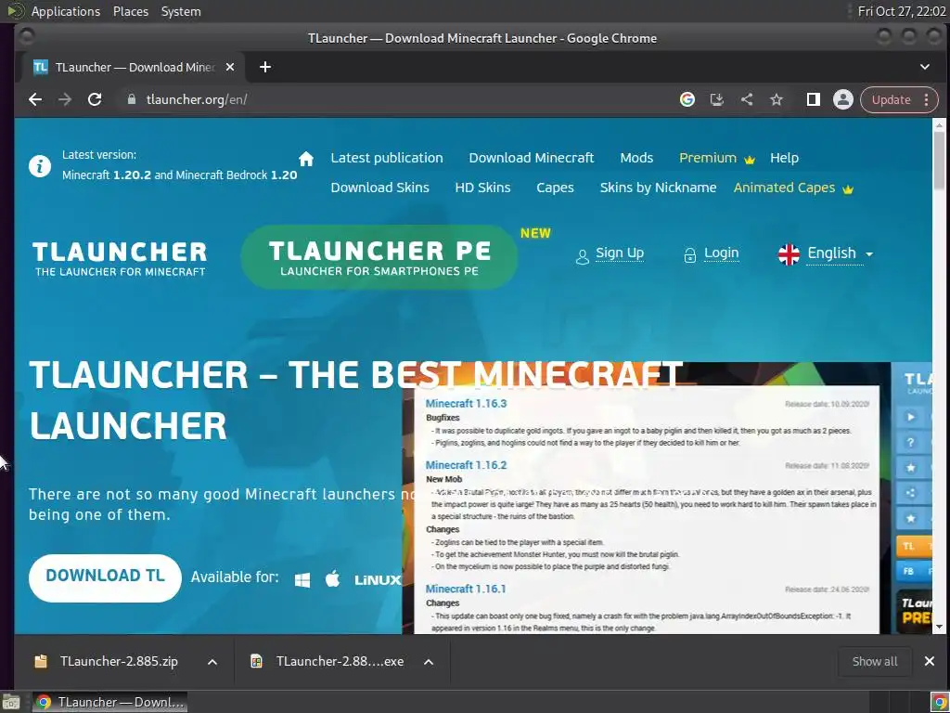Click the TLauncher PE banner button
The height and width of the screenshot is (713, 950).
(x=379, y=257)
